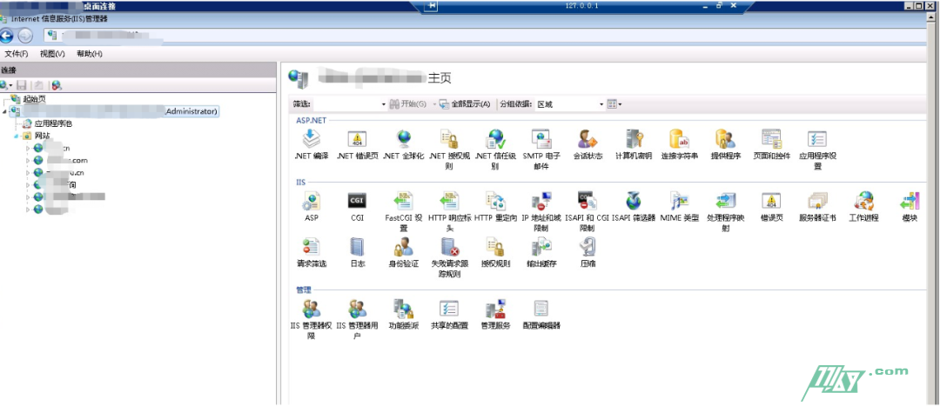Open the view mode icon dropdown

click(x=614, y=104)
